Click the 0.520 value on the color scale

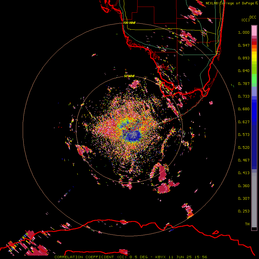(244, 147)
